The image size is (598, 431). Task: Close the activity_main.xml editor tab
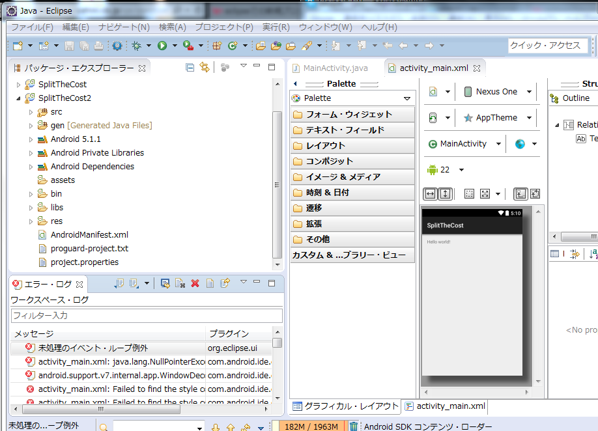pos(477,68)
